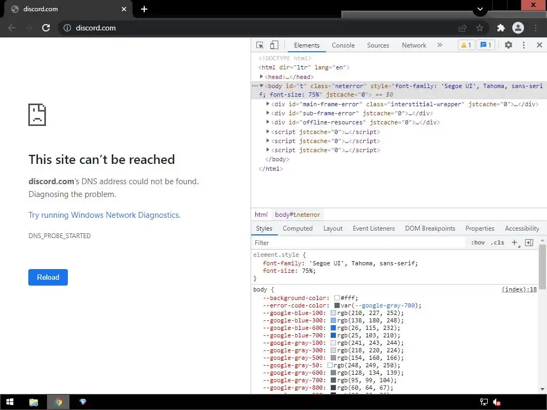Click the warnings counter badge
The height and width of the screenshot is (410, 547).
click(466, 45)
